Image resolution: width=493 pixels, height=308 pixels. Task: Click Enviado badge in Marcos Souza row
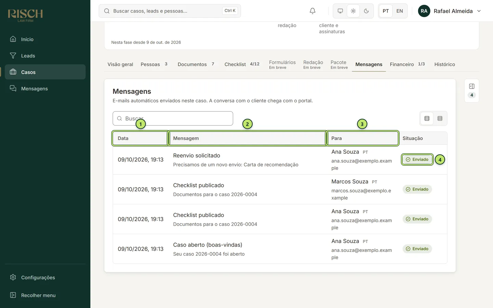[x=417, y=189]
